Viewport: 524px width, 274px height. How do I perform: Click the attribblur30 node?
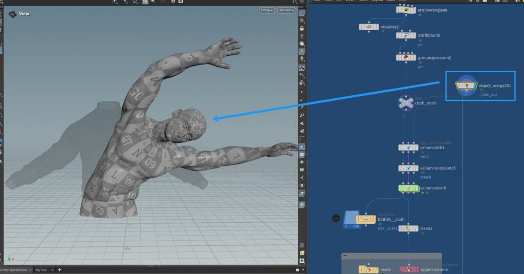pos(406,35)
